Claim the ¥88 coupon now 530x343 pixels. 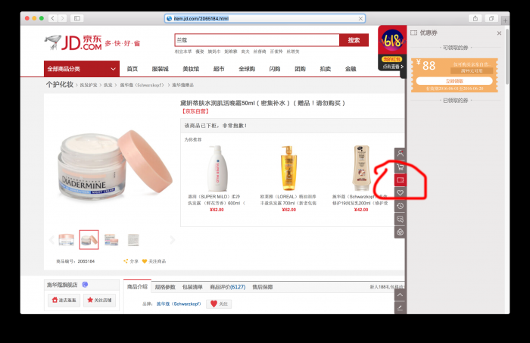tap(454, 81)
